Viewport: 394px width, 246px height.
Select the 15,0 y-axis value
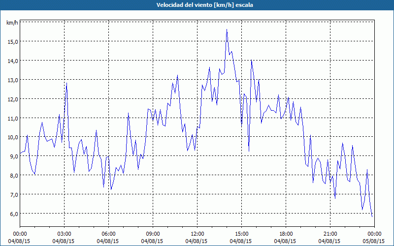[x=13, y=42]
